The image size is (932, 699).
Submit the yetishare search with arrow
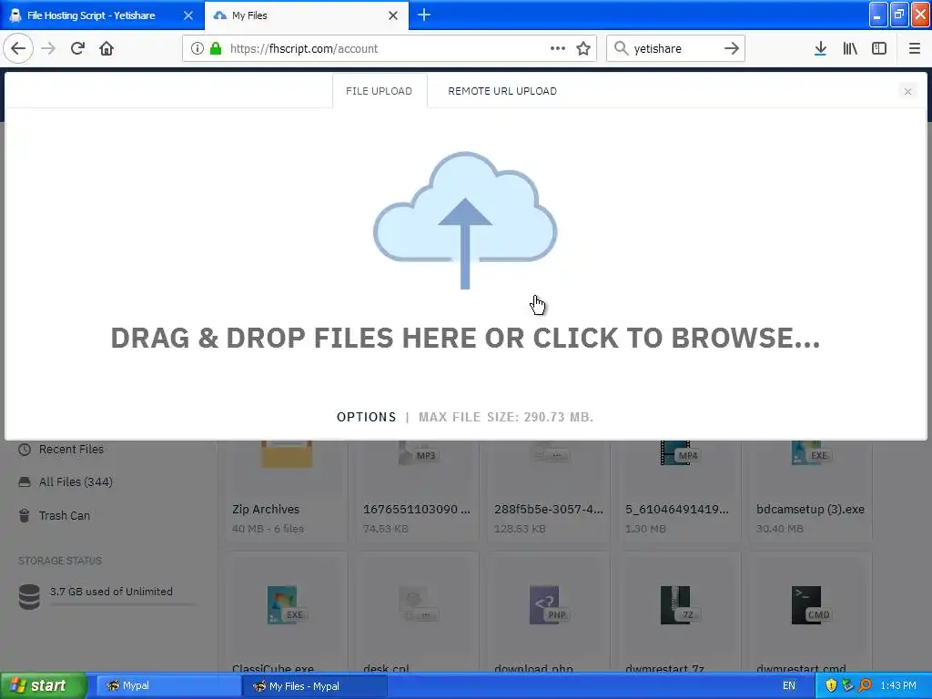(x=732, y=48)
